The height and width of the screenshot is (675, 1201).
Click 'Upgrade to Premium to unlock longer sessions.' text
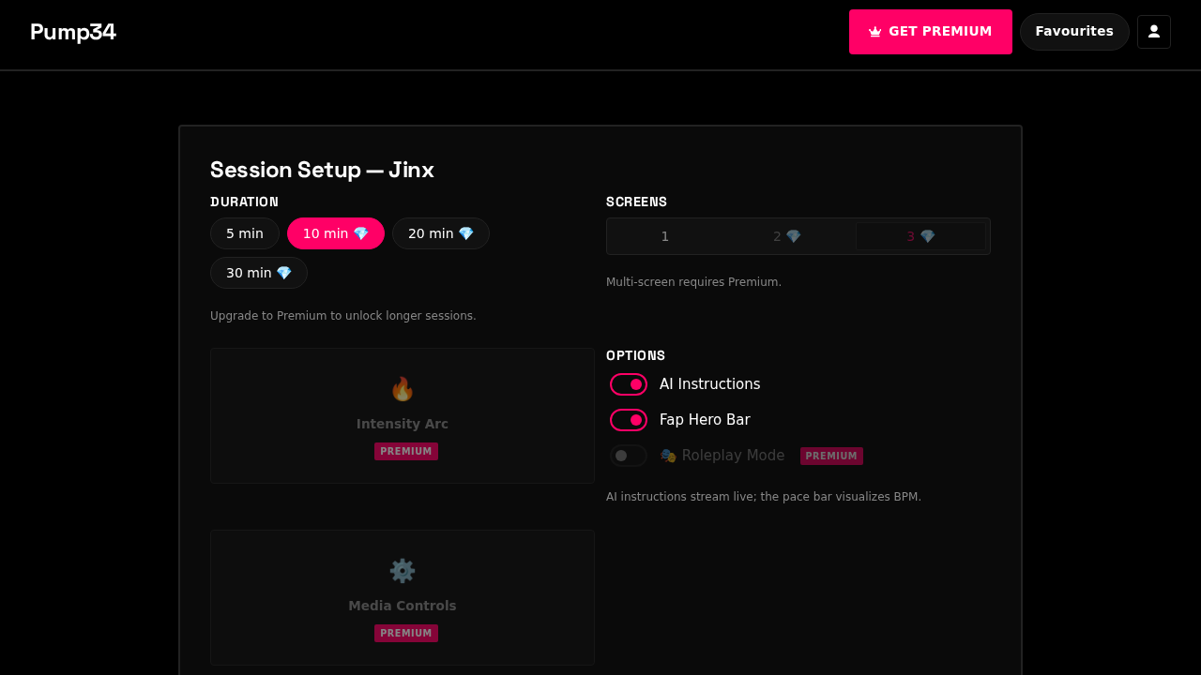pos(343,316)
